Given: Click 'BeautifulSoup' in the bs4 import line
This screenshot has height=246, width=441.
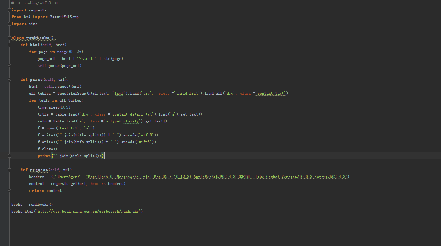Looking at the screenshot, I should click(64, 17).
